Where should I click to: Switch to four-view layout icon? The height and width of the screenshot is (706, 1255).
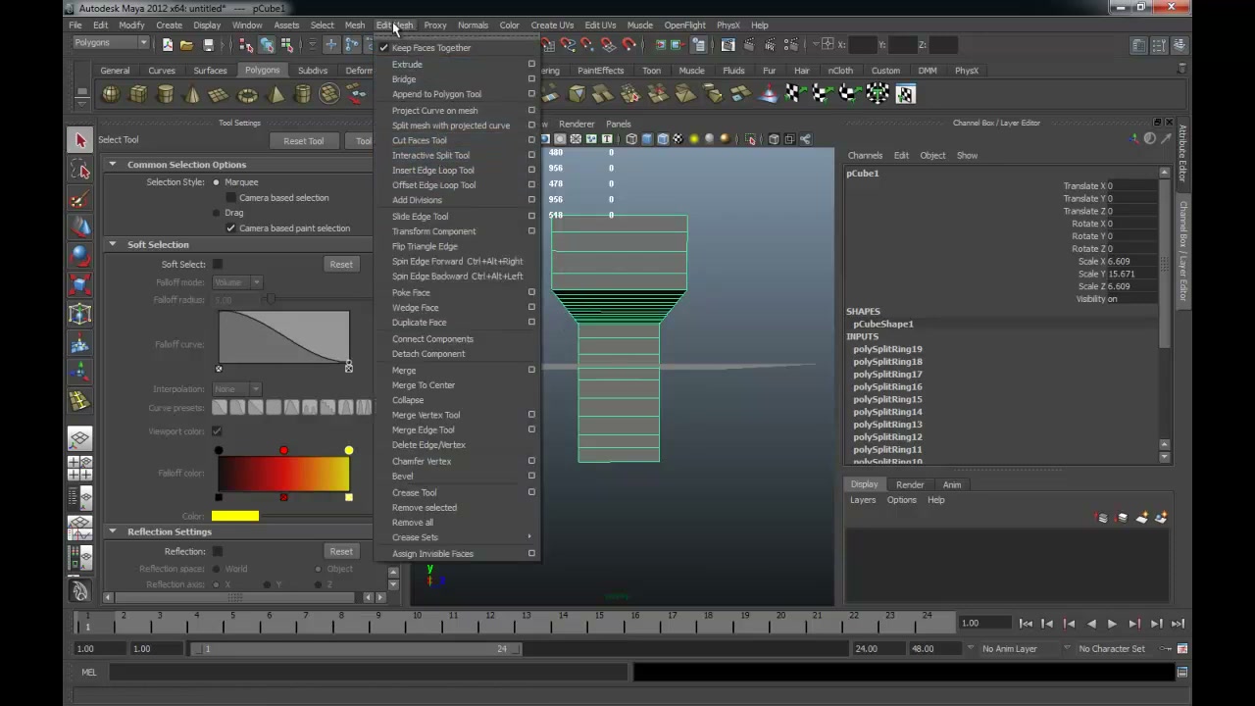point(80,469)
